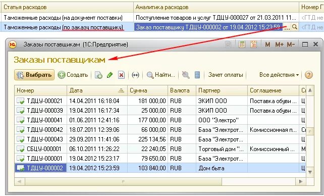324x196 pixels.
Task: Click the vertical scrollbar up arrow
Action: tap(310, 90)
